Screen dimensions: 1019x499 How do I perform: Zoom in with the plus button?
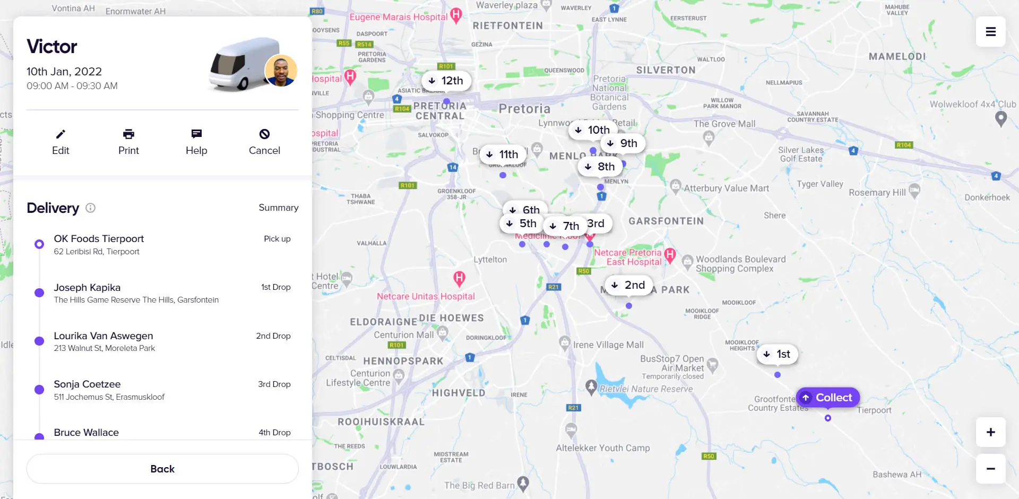point(990,432)
